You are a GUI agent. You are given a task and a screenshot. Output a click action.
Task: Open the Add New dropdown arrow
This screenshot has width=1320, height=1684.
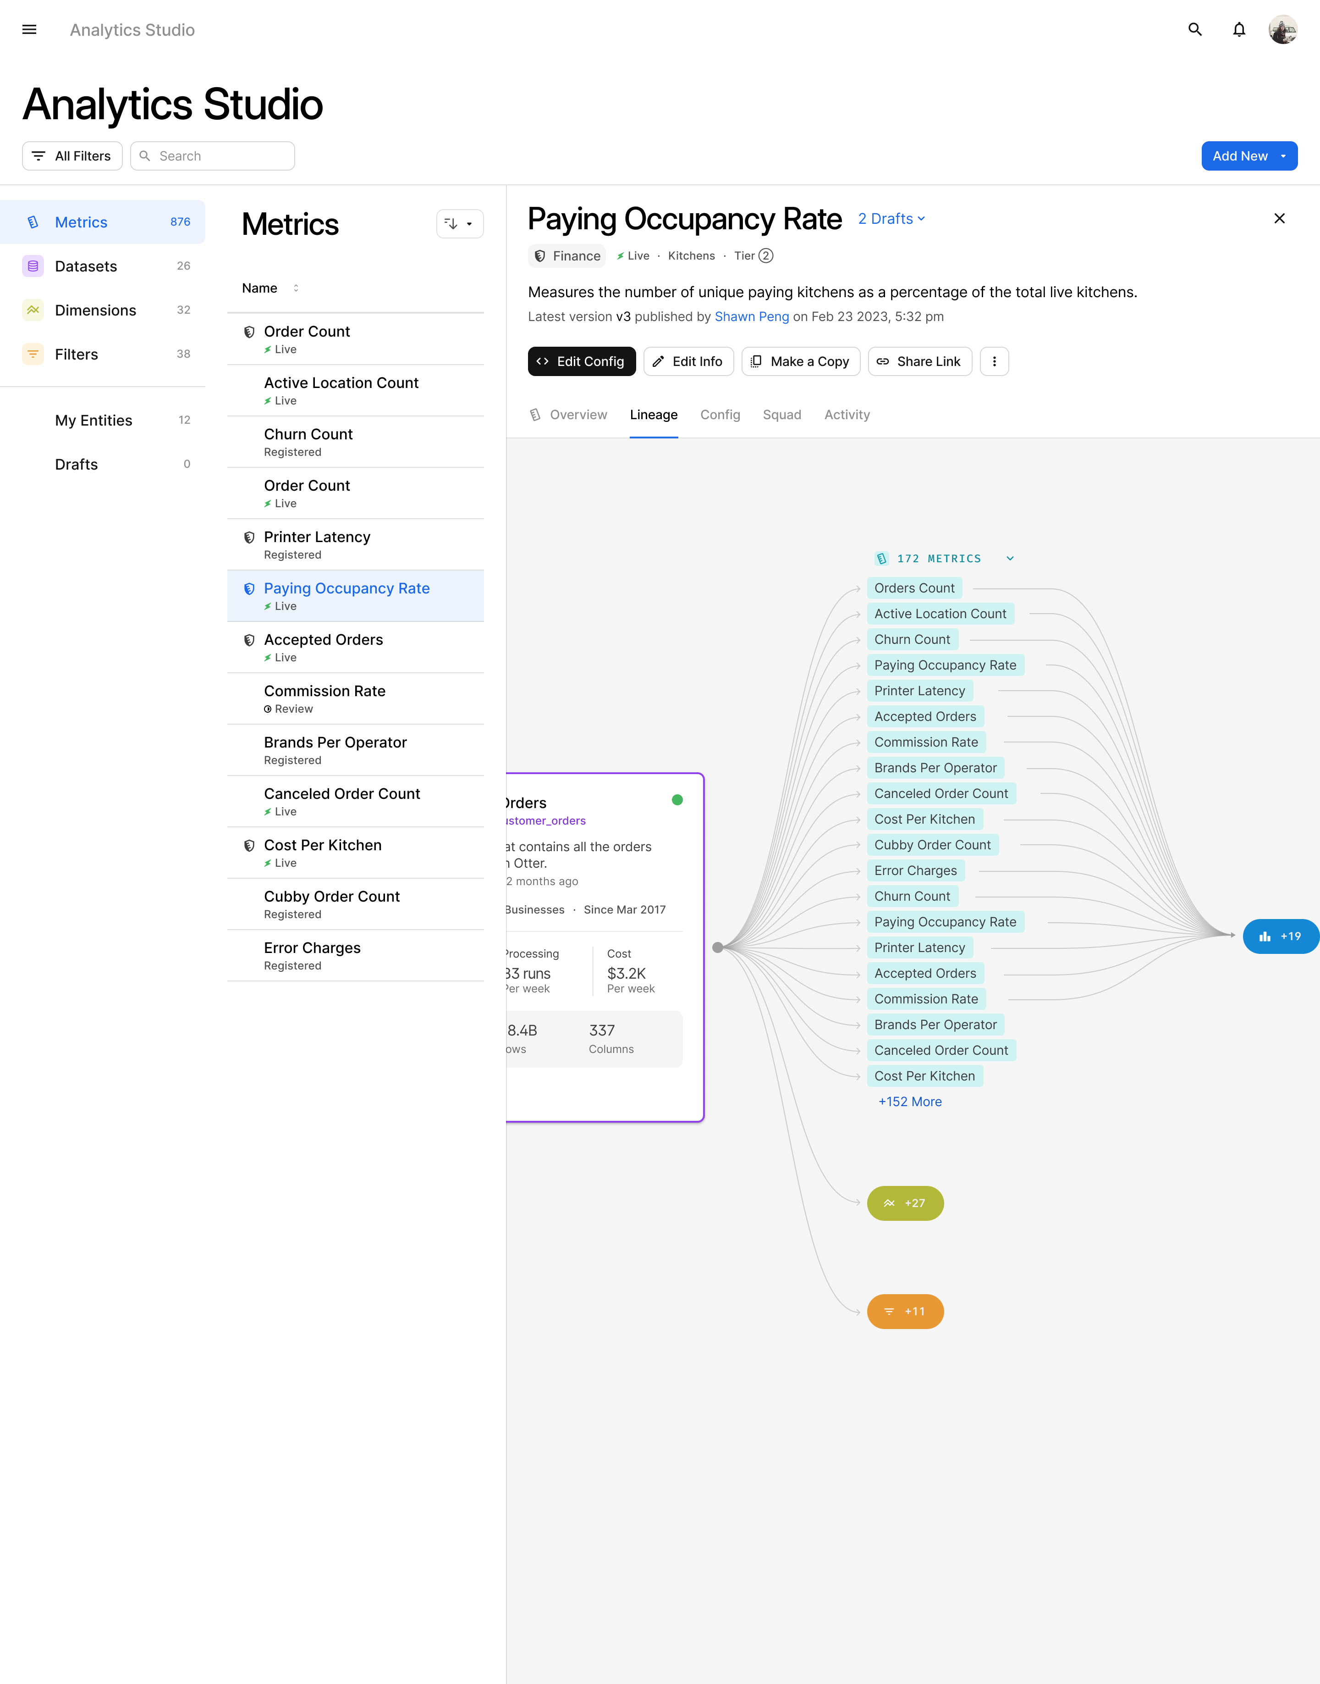[x=1283, y=156]
